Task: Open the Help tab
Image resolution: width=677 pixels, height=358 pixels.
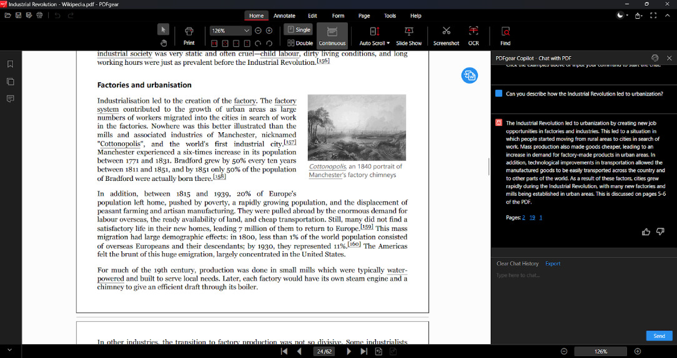Action: (x=416, y=16)
